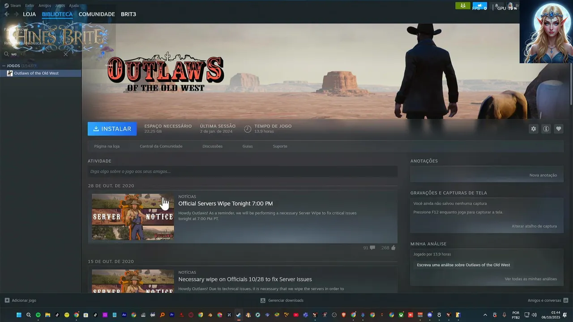Image resolution: width=573 pixels, height=322 pixels.
Task: Click the ÚLTIMA SESSÃO date text
Action: point(216,131)
